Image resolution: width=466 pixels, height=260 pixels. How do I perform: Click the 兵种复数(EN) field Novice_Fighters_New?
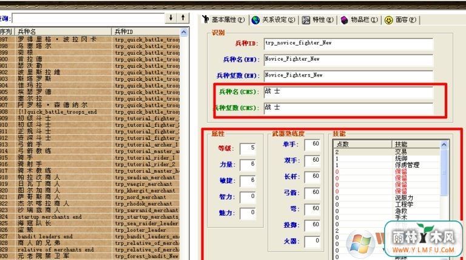click(348, 75)
